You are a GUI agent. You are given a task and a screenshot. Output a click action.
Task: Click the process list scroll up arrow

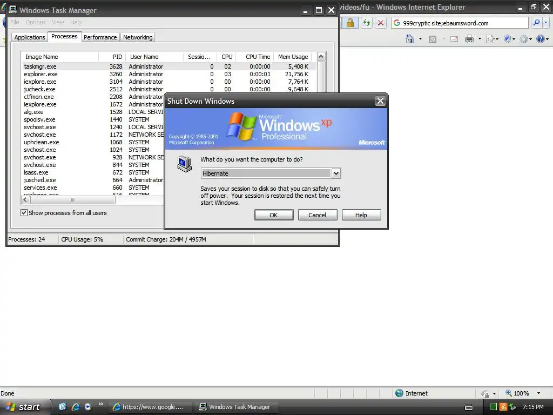tap(321, 56)
